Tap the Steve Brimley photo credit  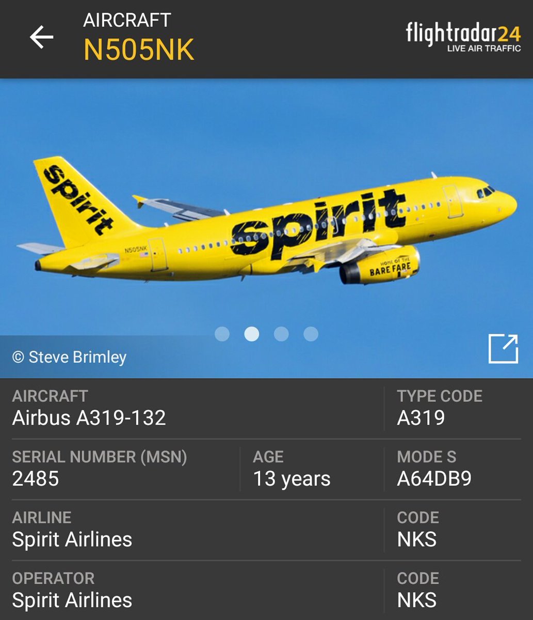click(x=69, y=357)
